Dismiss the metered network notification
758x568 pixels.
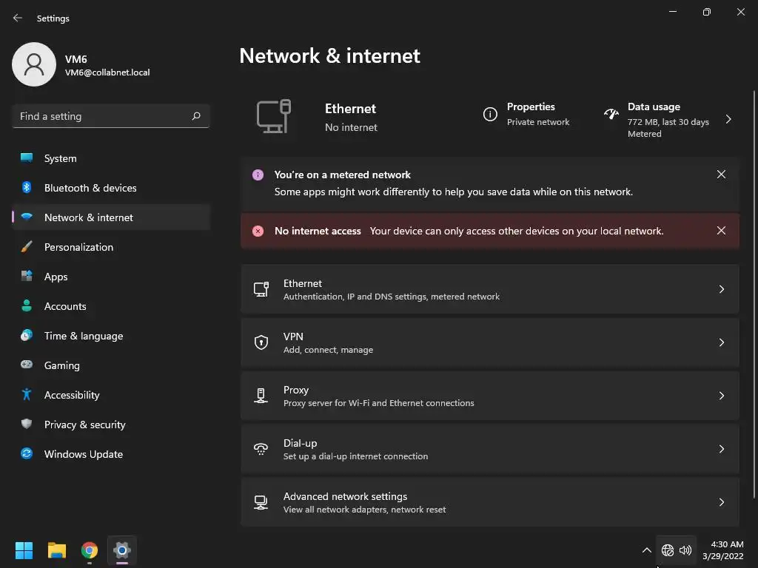(721, 175)
